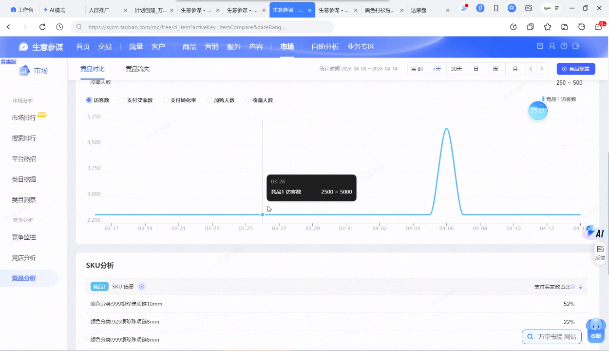Click the SKU 信息 switch icon
This screenshot has height=351, width=609.
141,287
